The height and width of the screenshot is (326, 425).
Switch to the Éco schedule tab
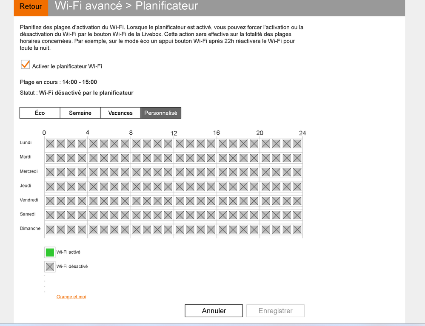pos(40,113)
